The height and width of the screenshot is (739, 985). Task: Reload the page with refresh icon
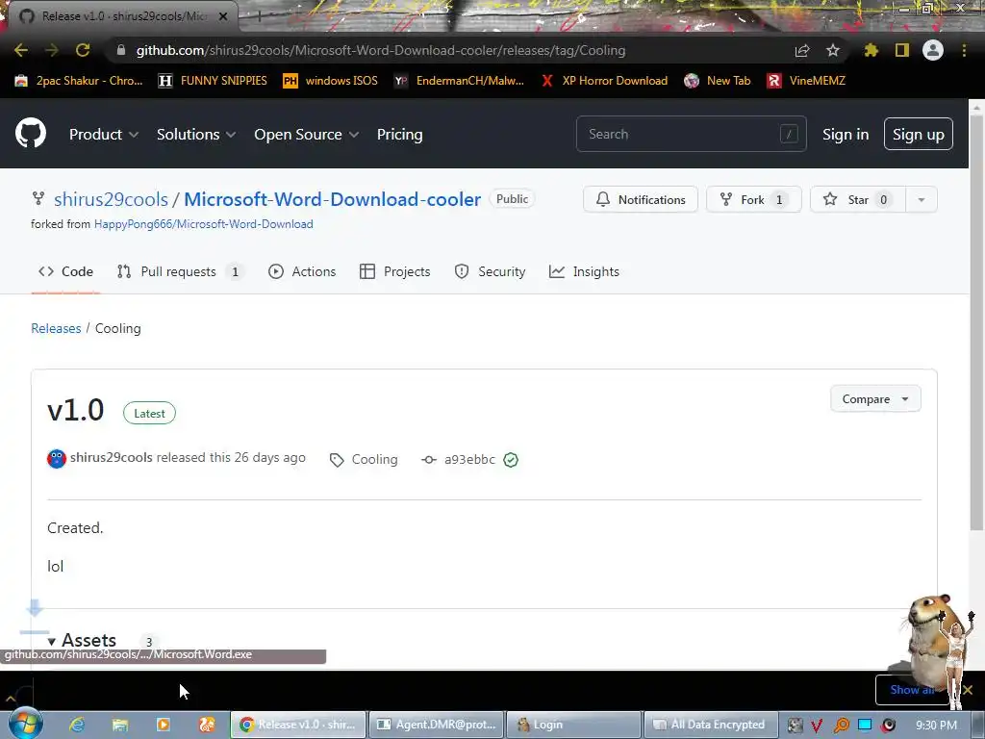(x=83, y=50)
